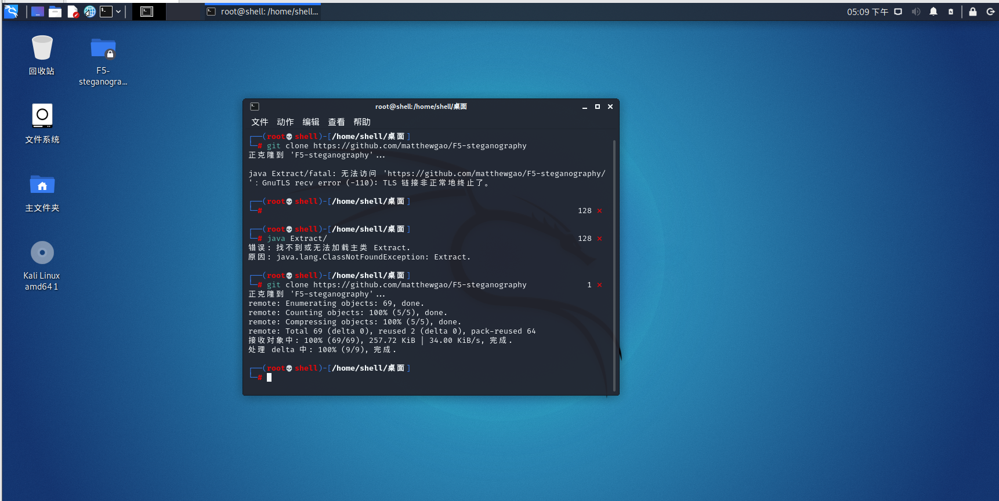
Task: Launch the file manager from the panel
Action: pyautogui.click(x=55, y=12)
